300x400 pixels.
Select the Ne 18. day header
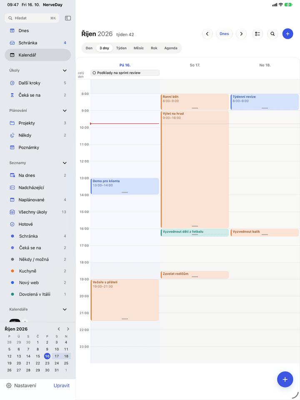click(x=265, y=65)
